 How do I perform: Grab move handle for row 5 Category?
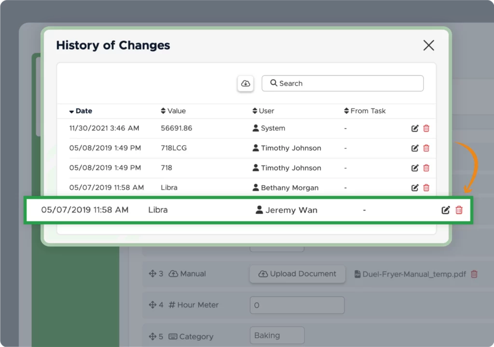point(152,336)
